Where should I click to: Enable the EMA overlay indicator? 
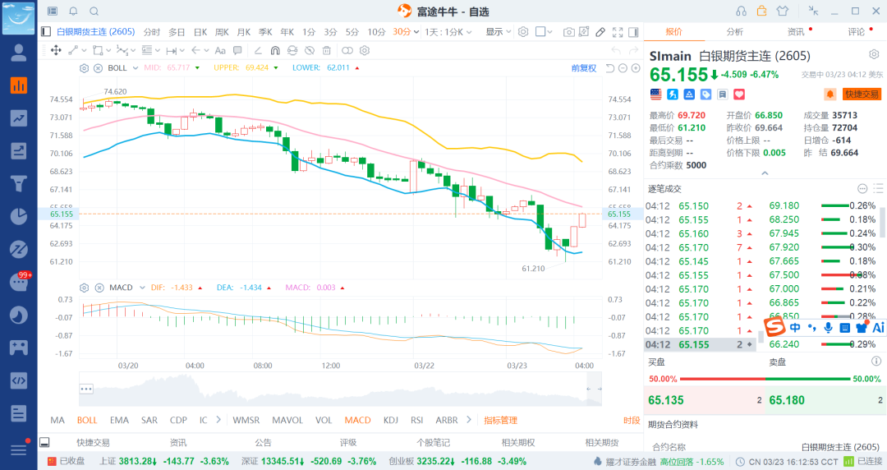tap(119, 420)
